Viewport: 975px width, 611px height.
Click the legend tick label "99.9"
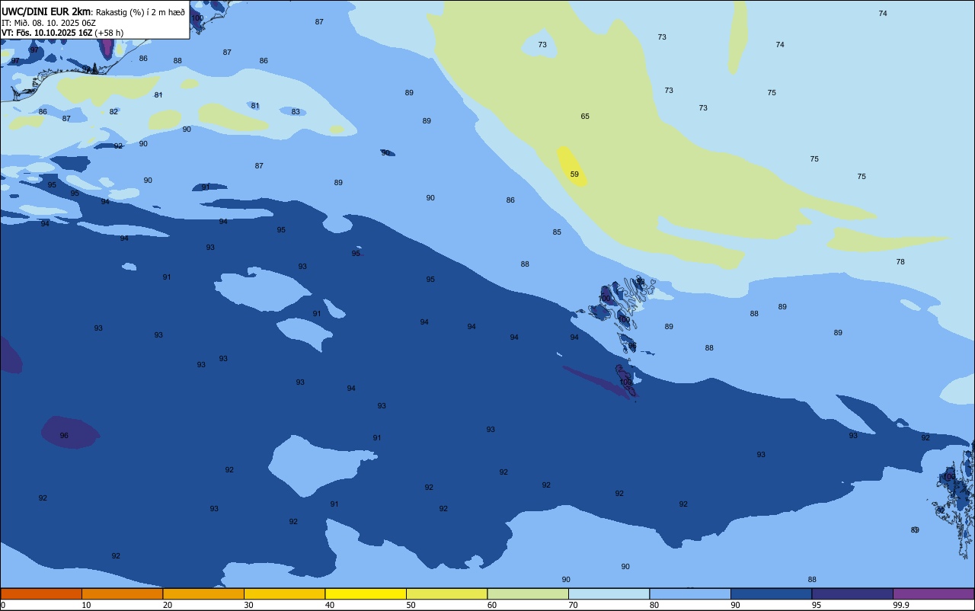click(902, 605)
